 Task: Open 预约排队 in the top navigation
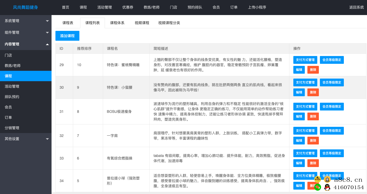click(x=195, y=7)
